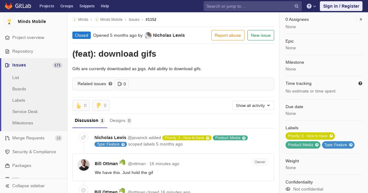Click the @javanick username link
The width and height of the screenshot is (368, 193).
pyautogui.click(x=138, y=138)
